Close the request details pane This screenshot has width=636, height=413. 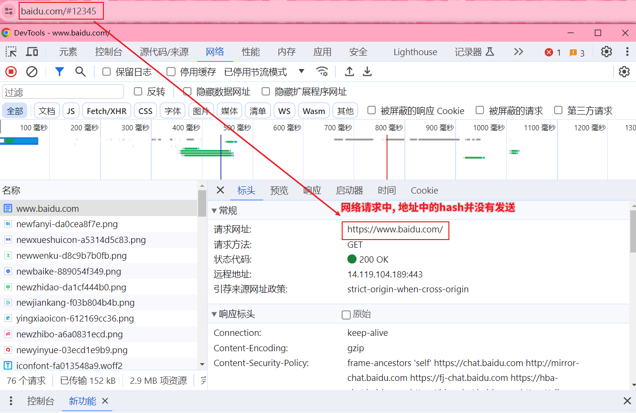pyautogui.click(x=220, y=190)
